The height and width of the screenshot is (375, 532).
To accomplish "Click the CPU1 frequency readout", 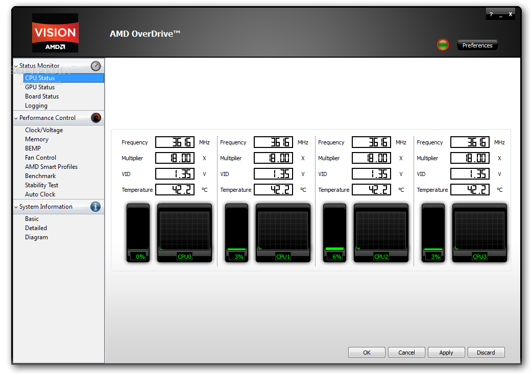I will [x=273, y=142].
